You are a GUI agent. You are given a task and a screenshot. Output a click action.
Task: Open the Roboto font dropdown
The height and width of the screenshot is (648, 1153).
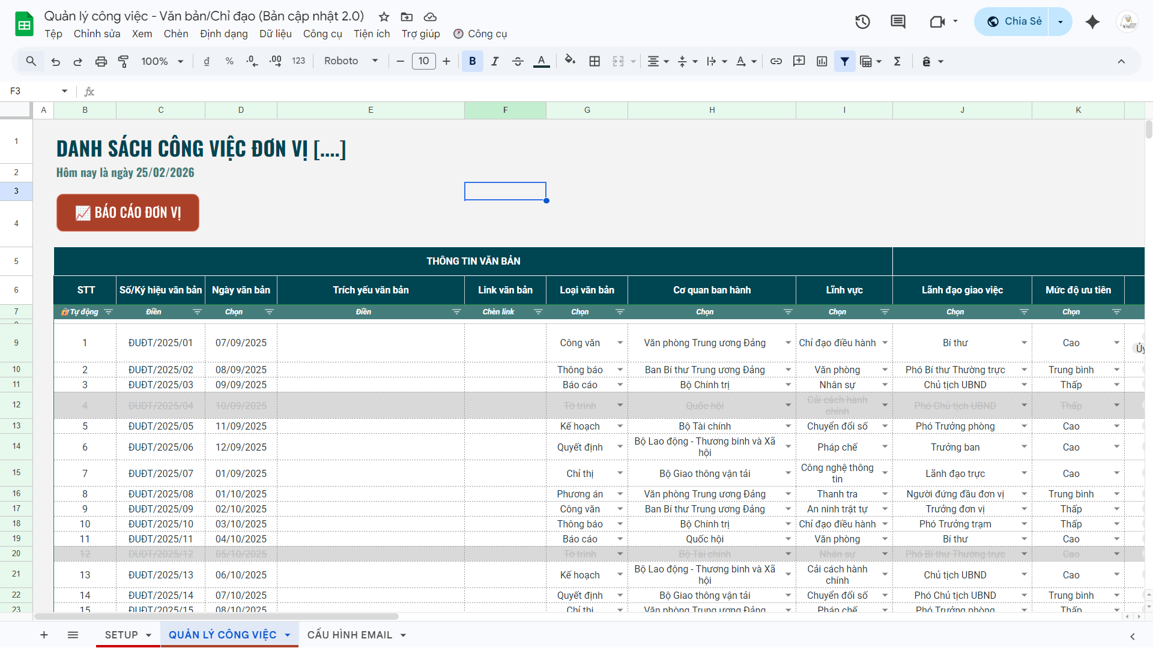pos(351,61)
